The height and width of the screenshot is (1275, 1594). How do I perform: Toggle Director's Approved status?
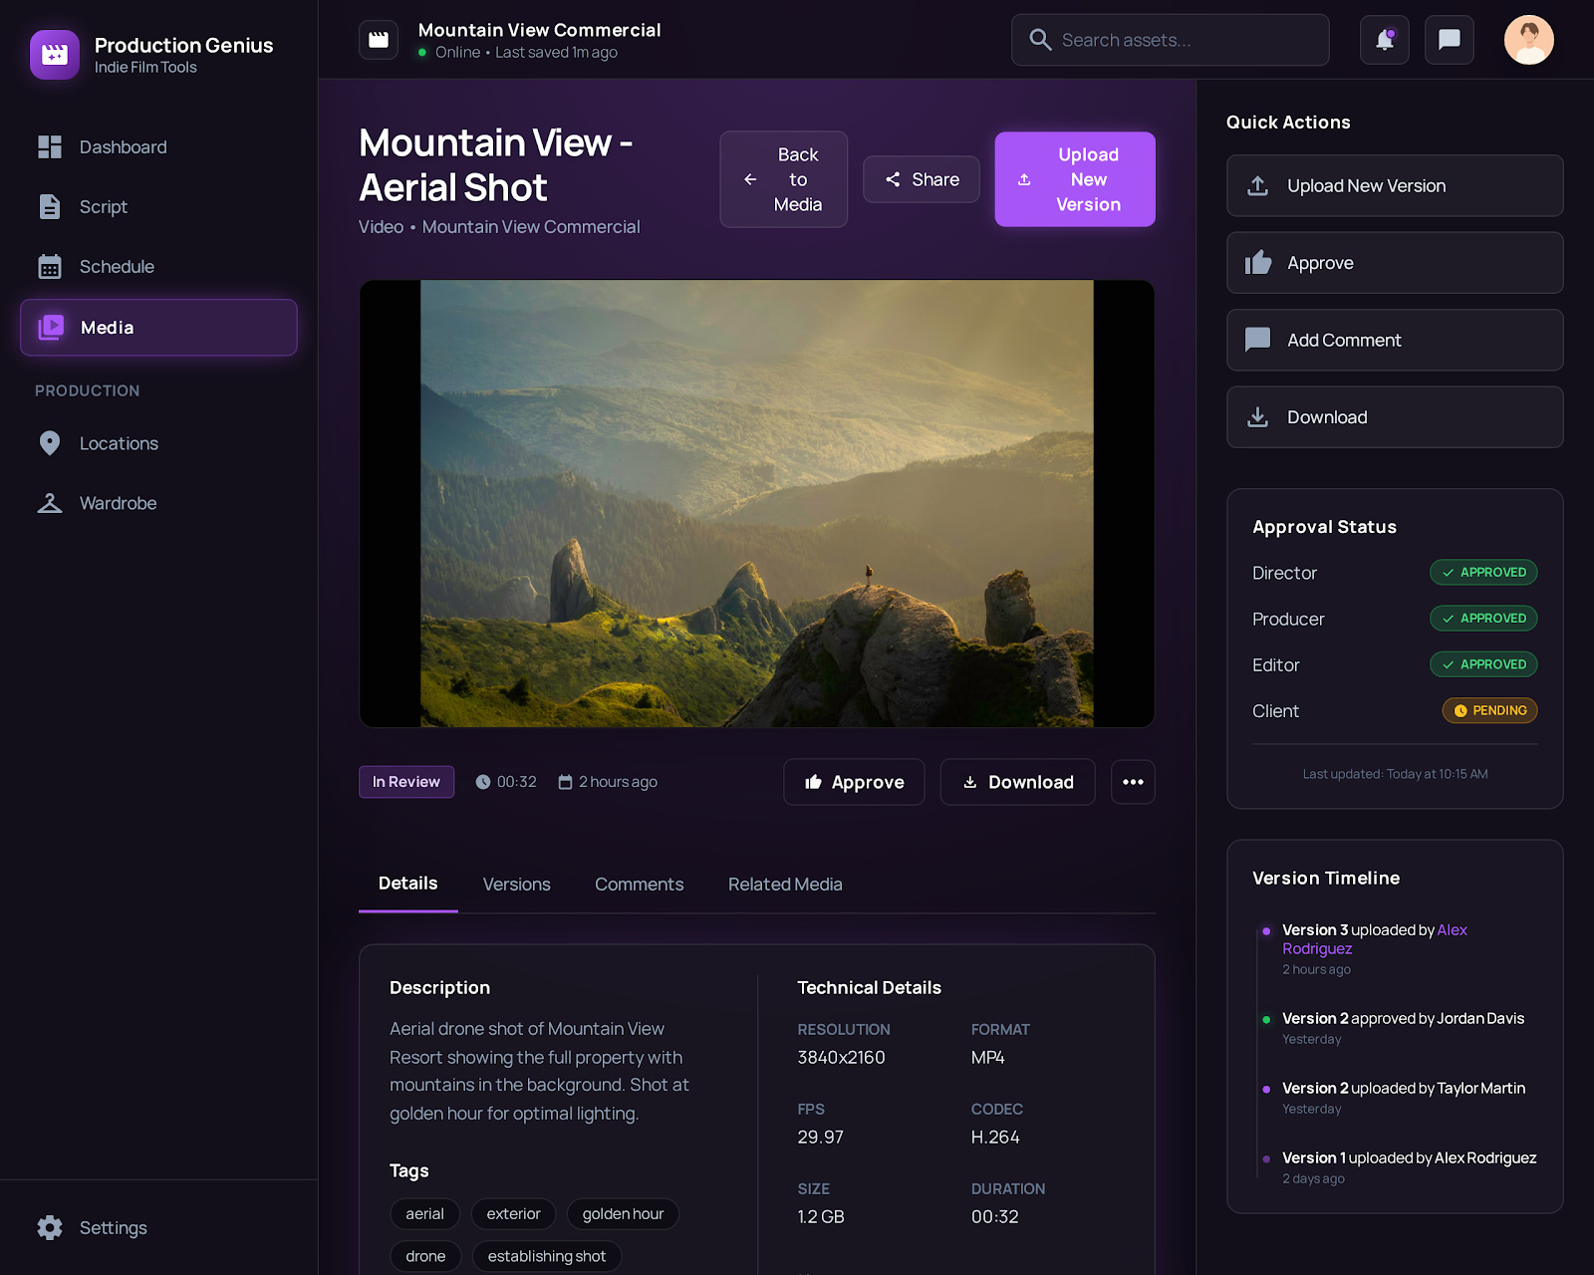tap(1483, 572)
